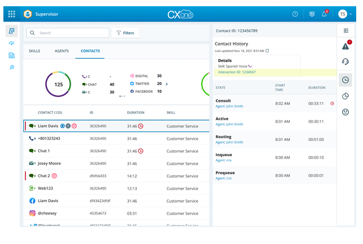Sort by the DURATION column header in contacts
Image resolution: width=363 pixels, height=244 pixels.
click(x=136, y=113)
